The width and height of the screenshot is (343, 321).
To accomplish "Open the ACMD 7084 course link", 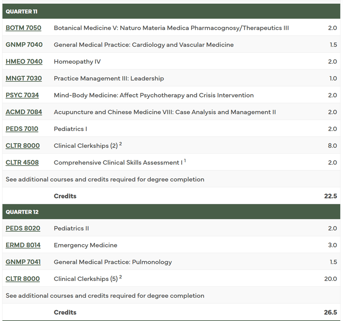I will point(24,112).
